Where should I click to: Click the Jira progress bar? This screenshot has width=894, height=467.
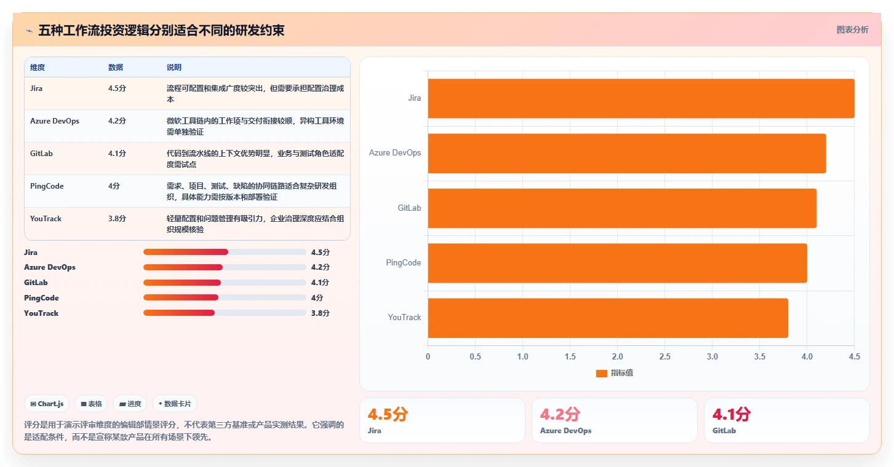225,252
